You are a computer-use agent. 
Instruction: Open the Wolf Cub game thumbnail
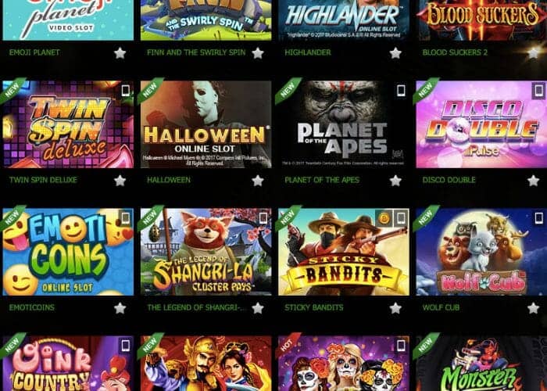481,252
